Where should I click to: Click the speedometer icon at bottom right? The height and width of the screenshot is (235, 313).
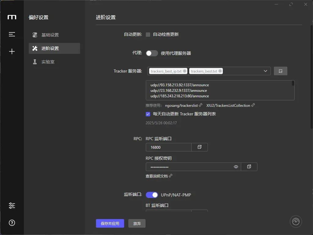pyautogui.click(x=296, y=221)
